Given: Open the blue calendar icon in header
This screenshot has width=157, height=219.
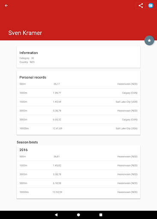Looking at the screenshot, I should (x=151, y=6).
